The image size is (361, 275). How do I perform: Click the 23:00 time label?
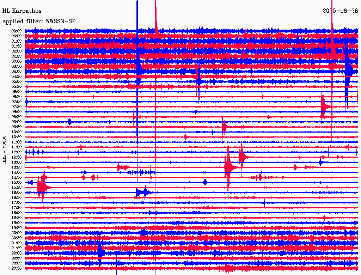[17, 263]
